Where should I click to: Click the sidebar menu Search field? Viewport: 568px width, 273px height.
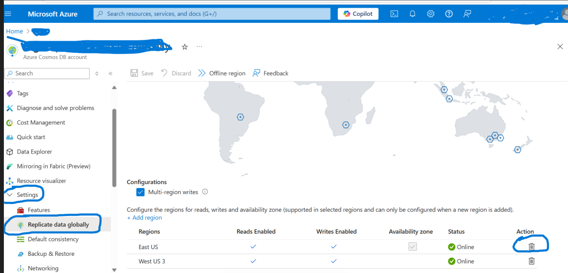[x=47, y=73]
